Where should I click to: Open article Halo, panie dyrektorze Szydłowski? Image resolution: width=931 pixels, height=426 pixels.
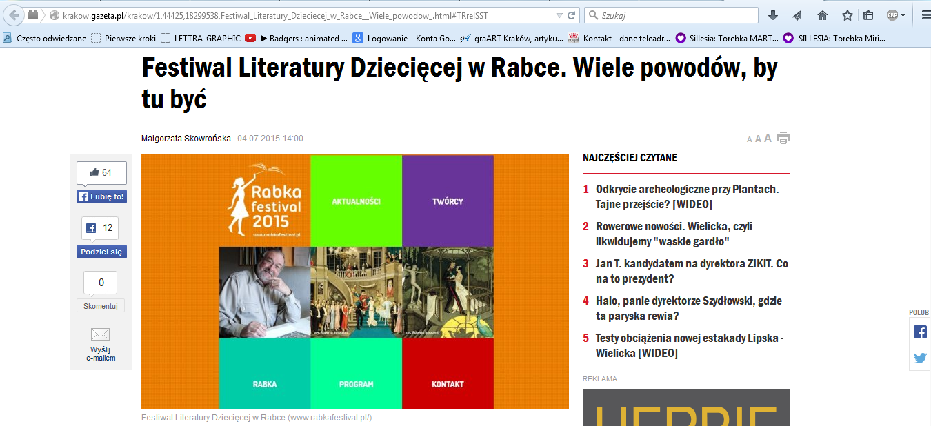click(x=688, y=308)
